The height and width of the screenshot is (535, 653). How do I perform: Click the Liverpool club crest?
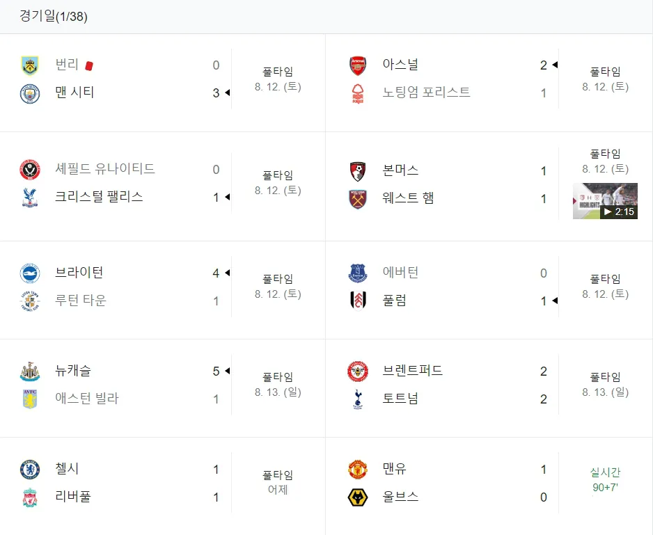pos(30,497)
